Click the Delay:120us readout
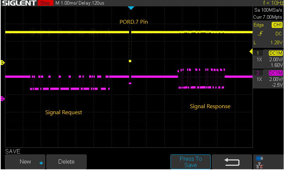Image resolution: width=284 pixels, height=170 pixels. 91,3
